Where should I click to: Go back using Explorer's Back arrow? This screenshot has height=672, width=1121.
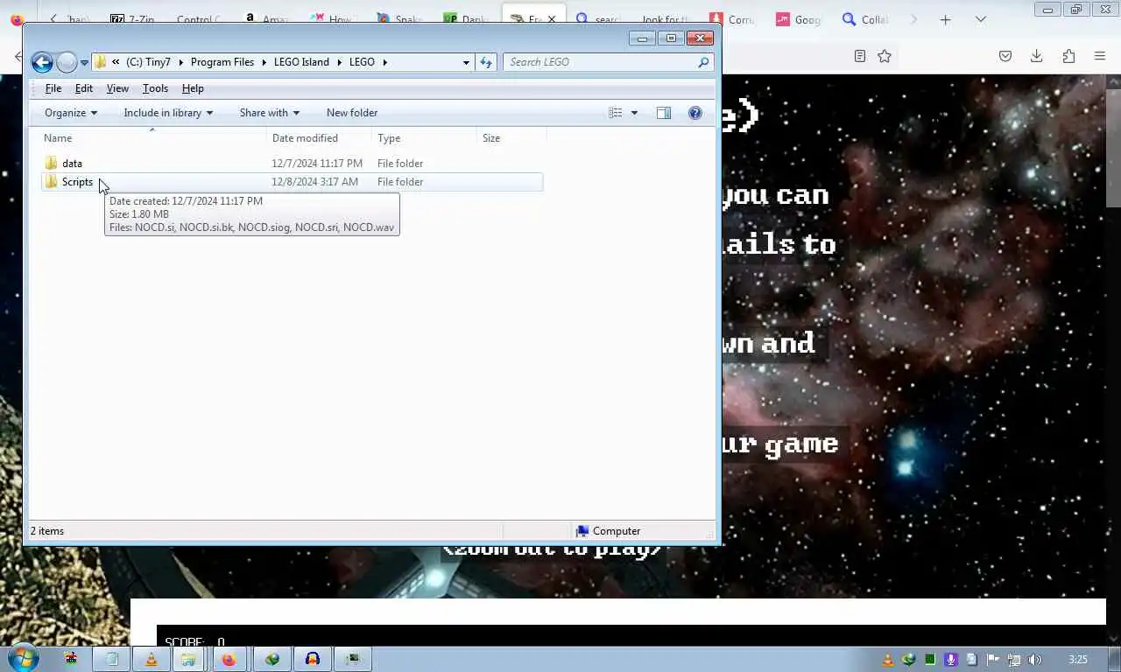tap(41, 62)
